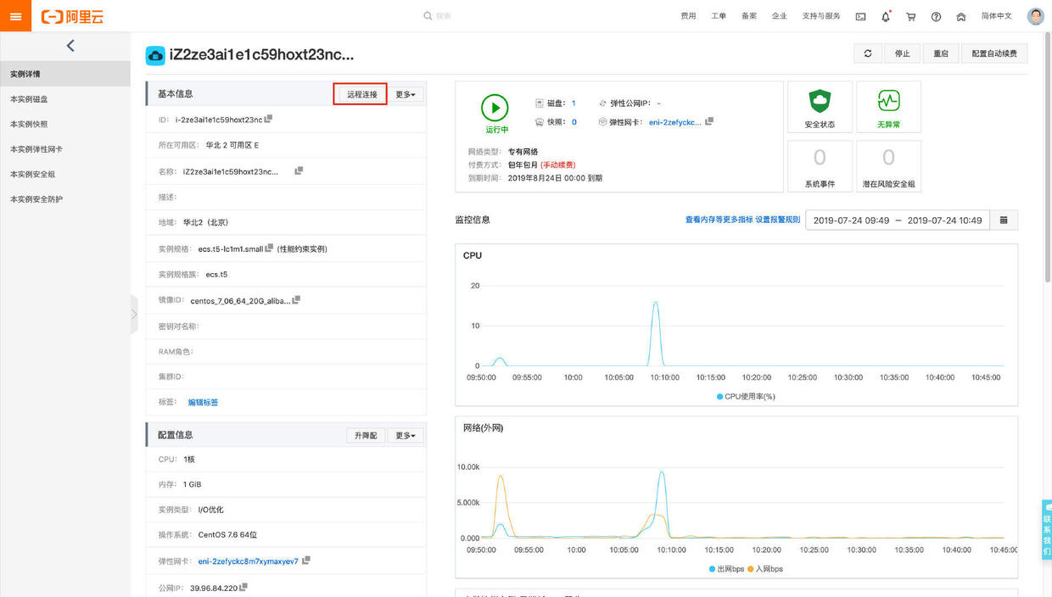Image resolution: width=1052 pixels, height=597 pixels.
Task: Open the user avatar menu
Action: (1035, 16)
